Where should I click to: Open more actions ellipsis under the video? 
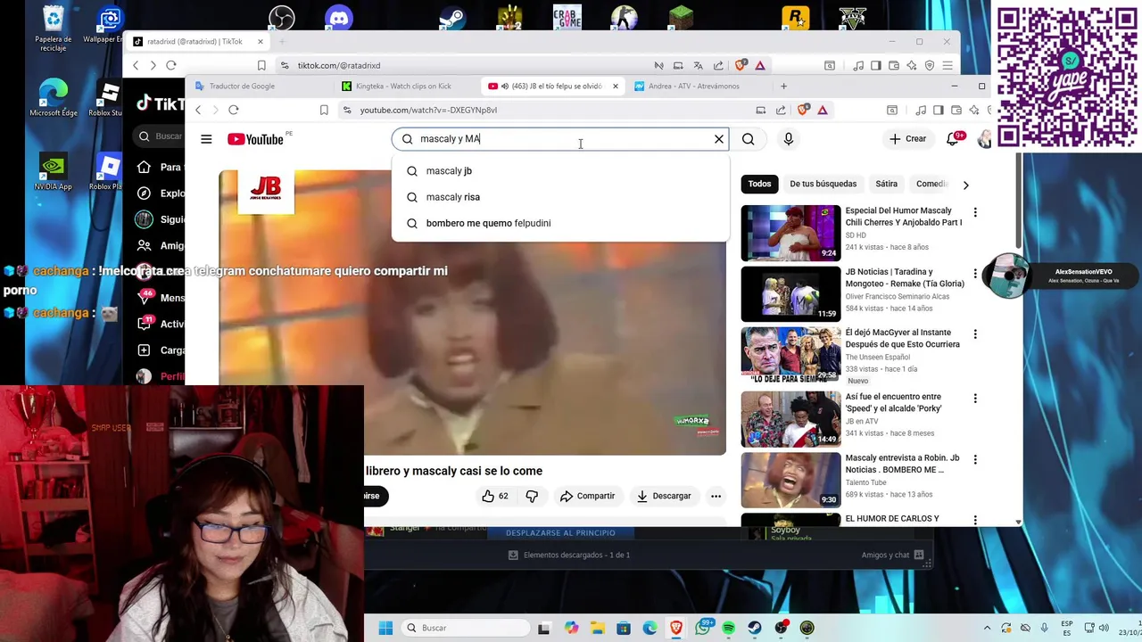(716, 496)
